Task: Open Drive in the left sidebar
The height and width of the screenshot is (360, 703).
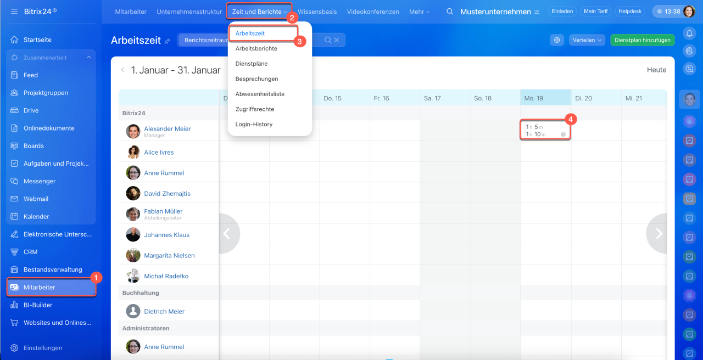Action: [x=31, y=110]
